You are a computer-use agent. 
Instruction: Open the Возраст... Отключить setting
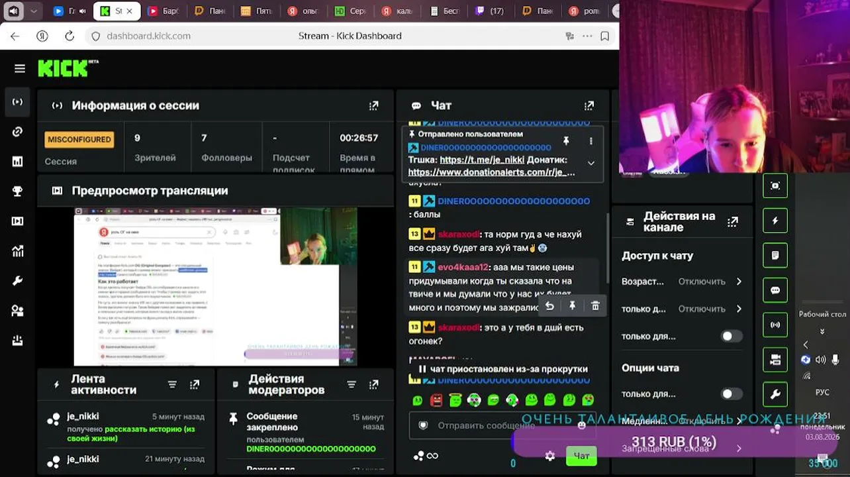pyautogui.click(x=682, y=282)
